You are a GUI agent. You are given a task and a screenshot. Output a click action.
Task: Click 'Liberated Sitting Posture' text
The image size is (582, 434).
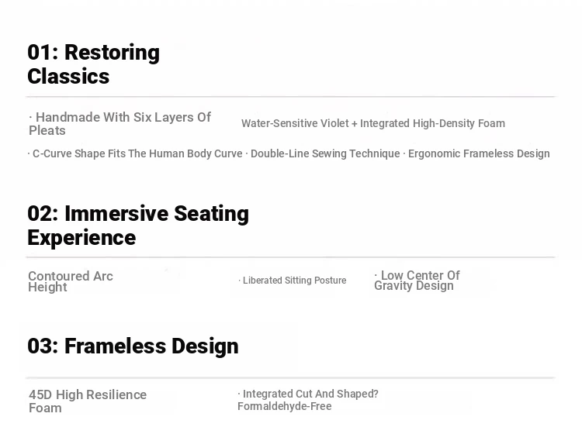point(294,281)
